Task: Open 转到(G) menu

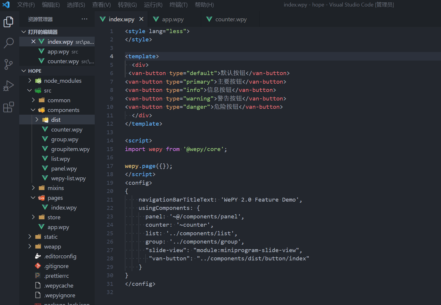Action: [127, 5]
